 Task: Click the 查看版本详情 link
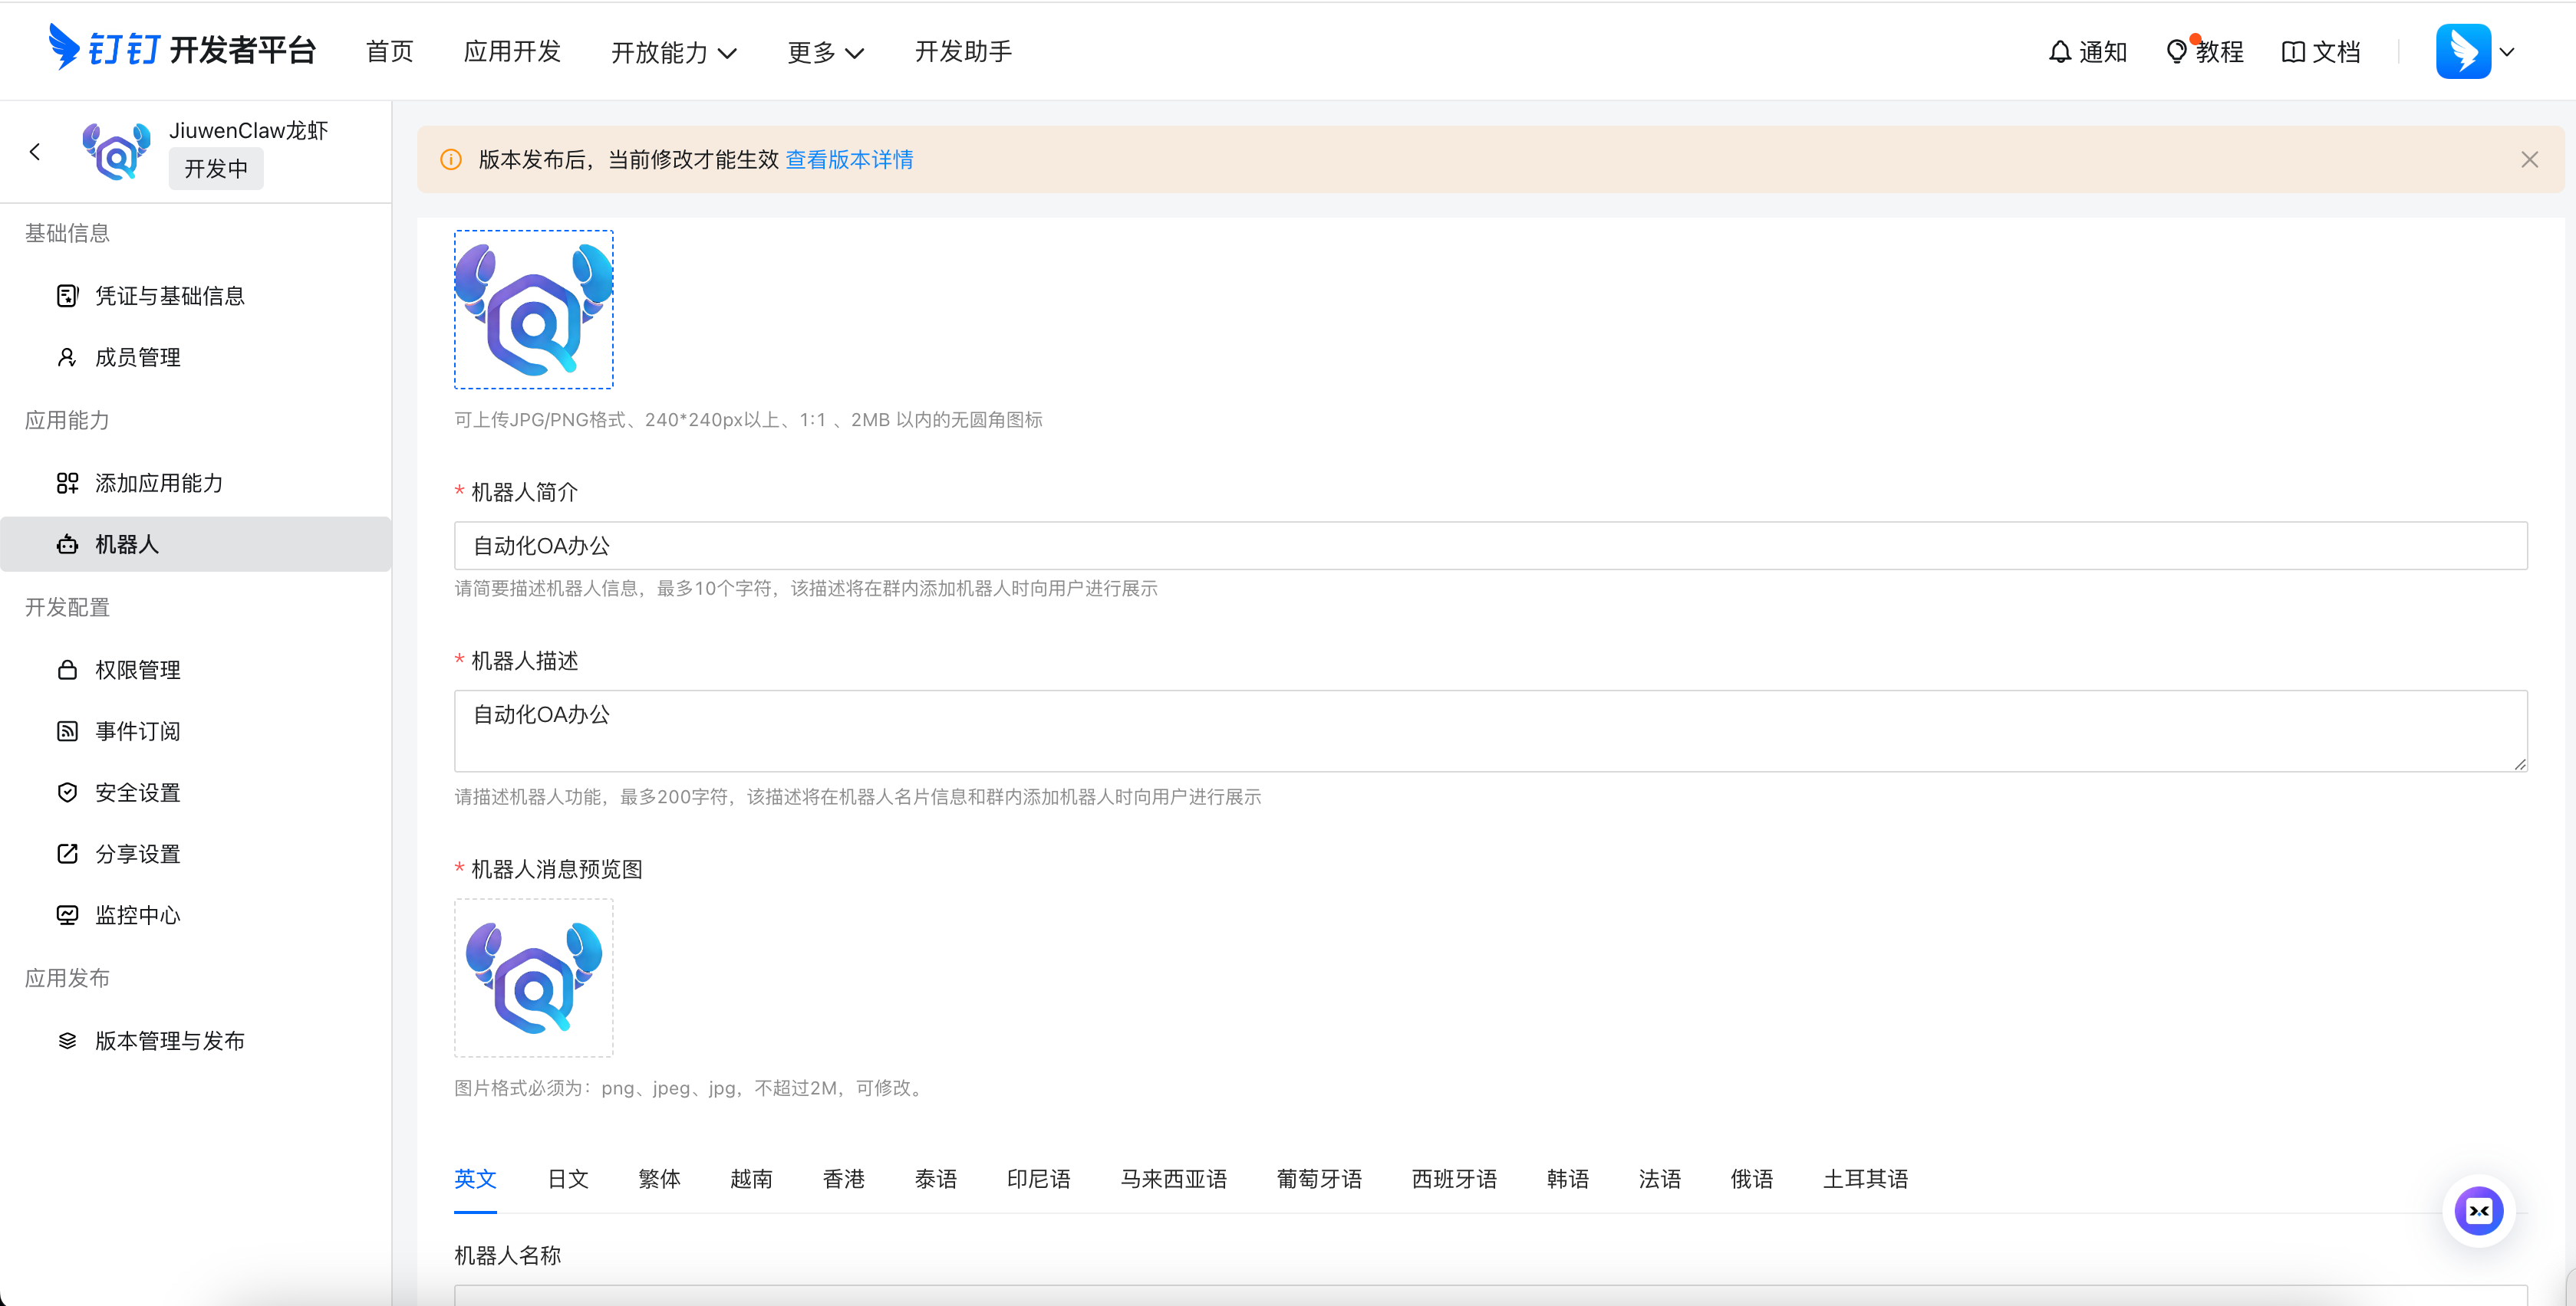pyautogui.click(x=849, y=159)
